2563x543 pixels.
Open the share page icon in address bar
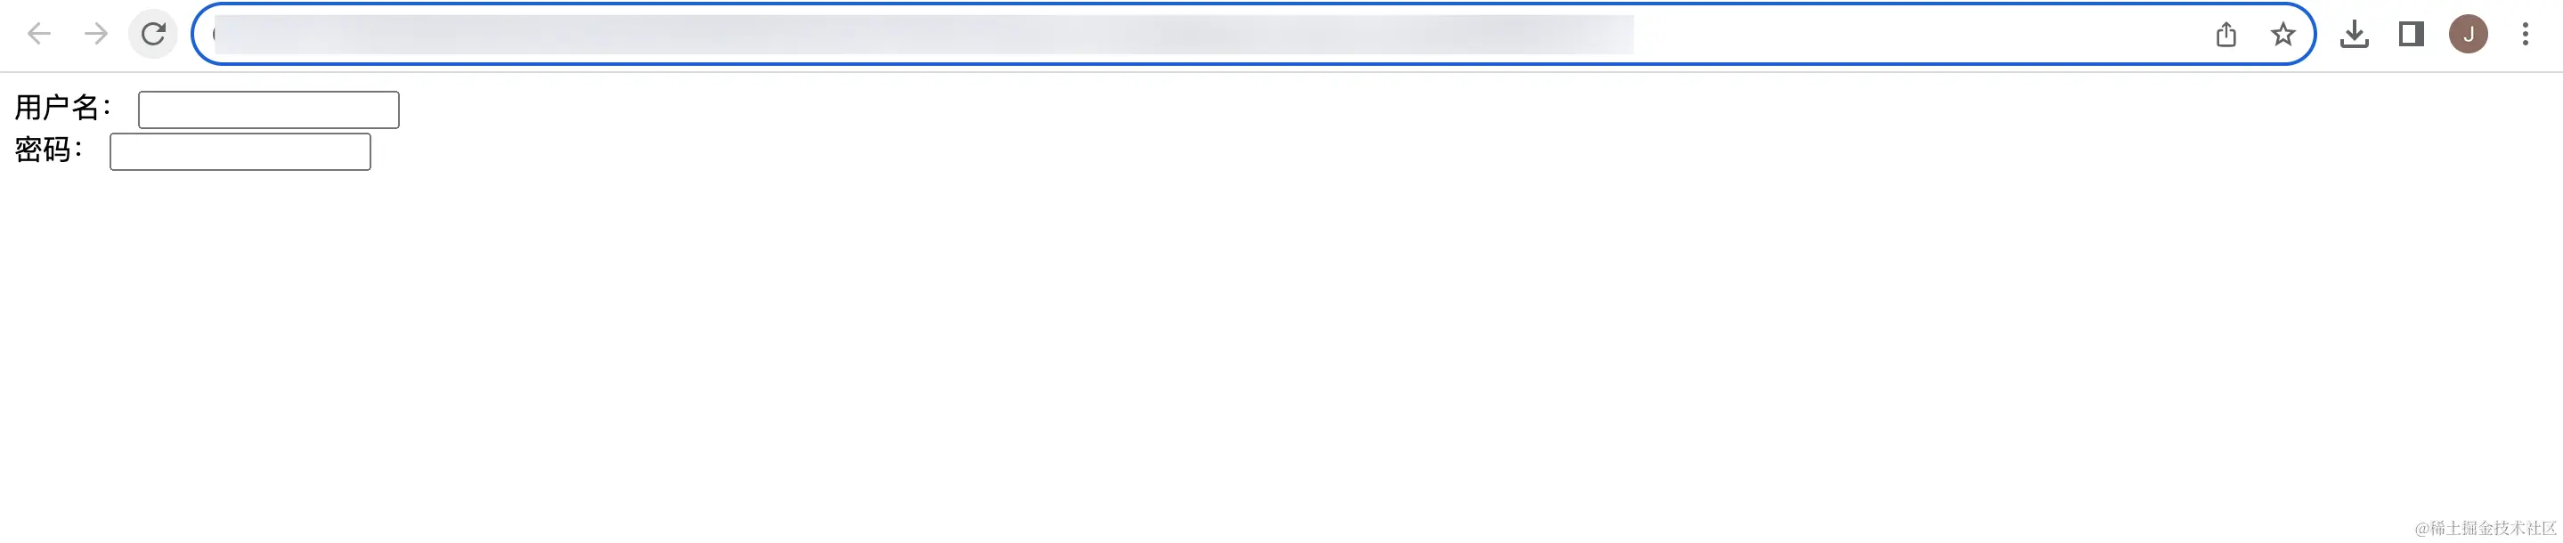coord(2226,35)
